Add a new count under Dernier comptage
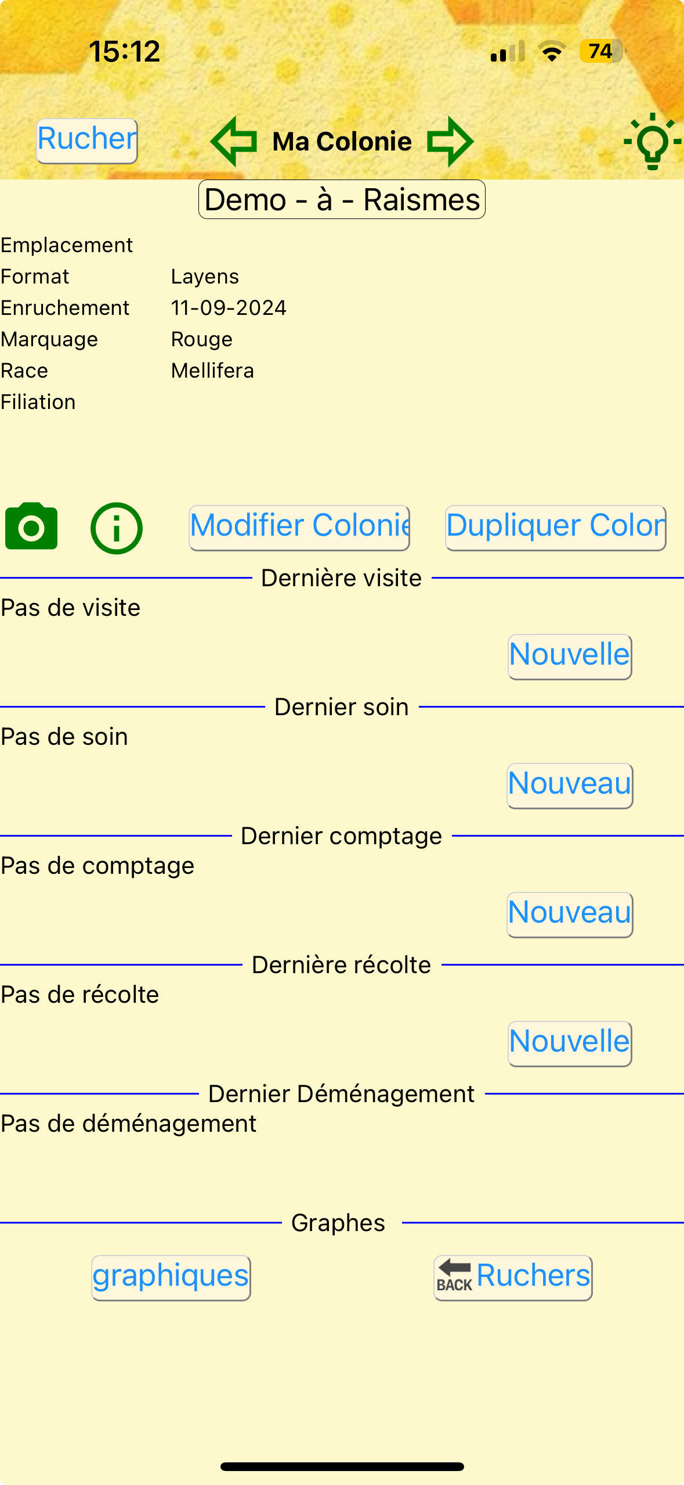Image resolution: width=684 pixels, height=1485 pixels. tap(569, 914)
